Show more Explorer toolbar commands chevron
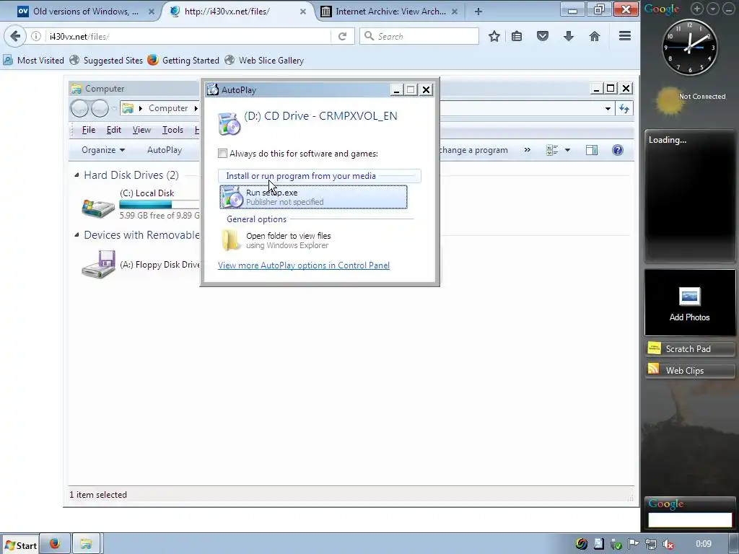The height and width of the screenshot is (554, 739). pos(528,150)
